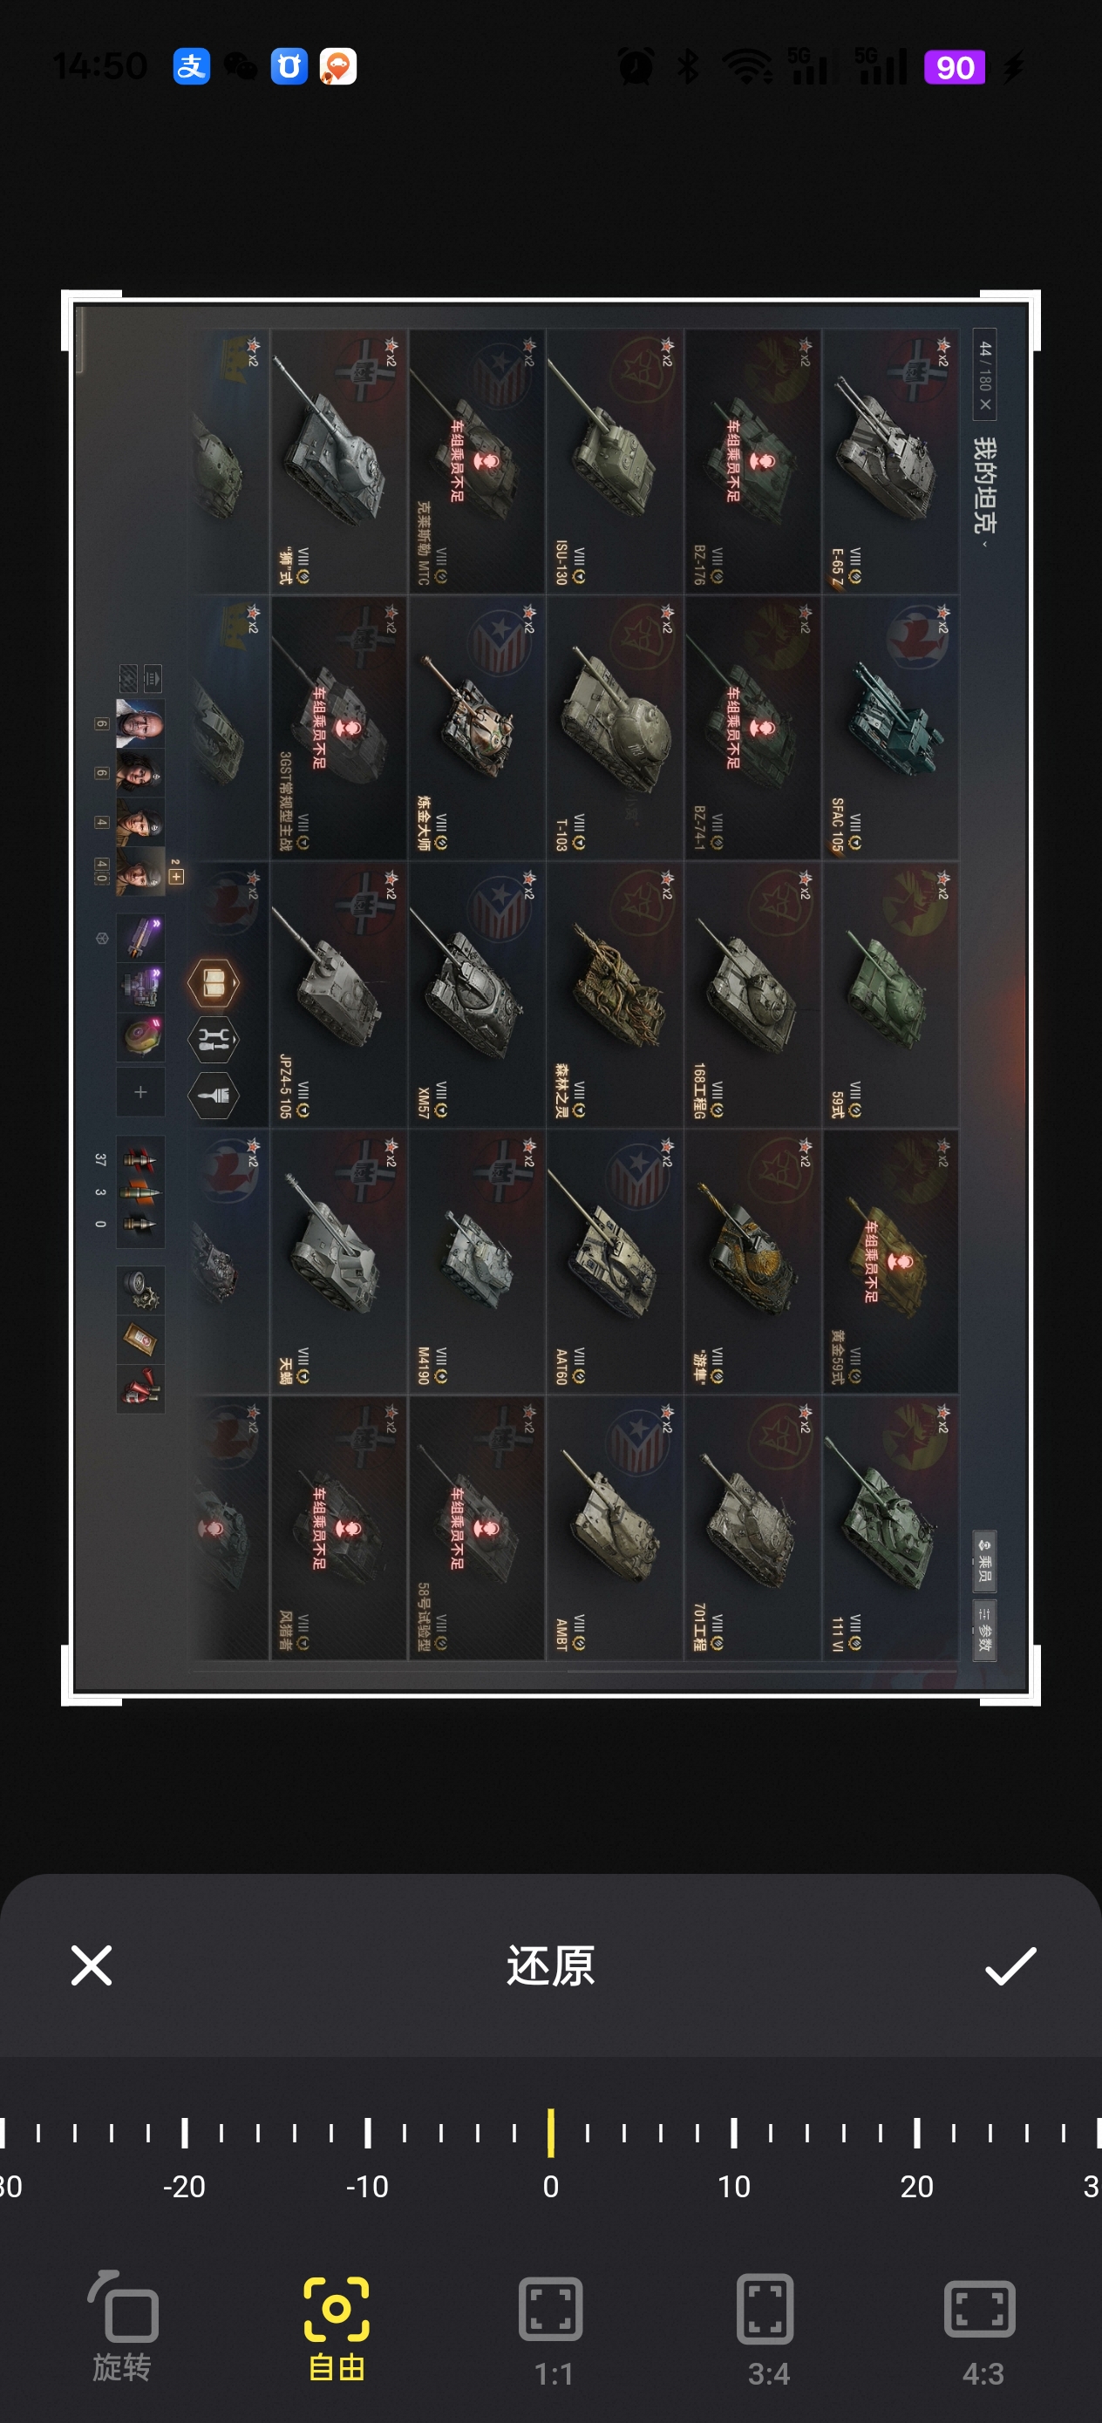This screenshot has width=1102, height=2423.
Task: Choose the 1:1 aspect ratio
Action: (x=552, y=2329)
